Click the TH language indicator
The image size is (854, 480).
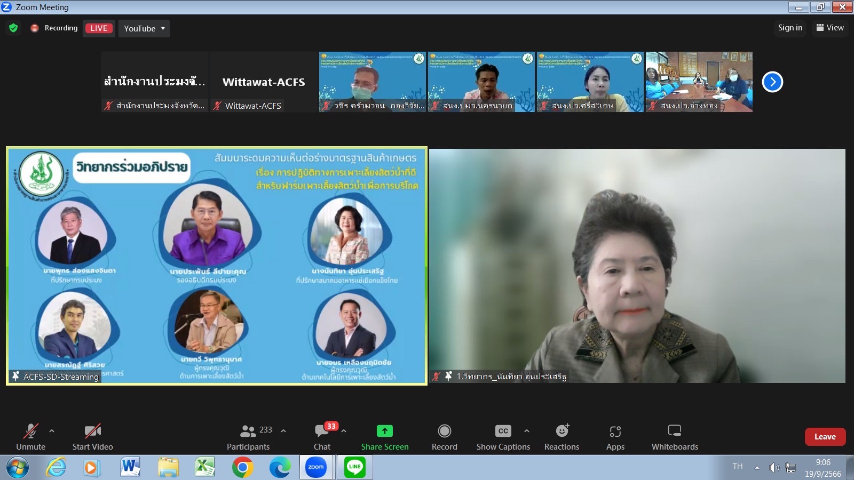(x=738, y=466)
